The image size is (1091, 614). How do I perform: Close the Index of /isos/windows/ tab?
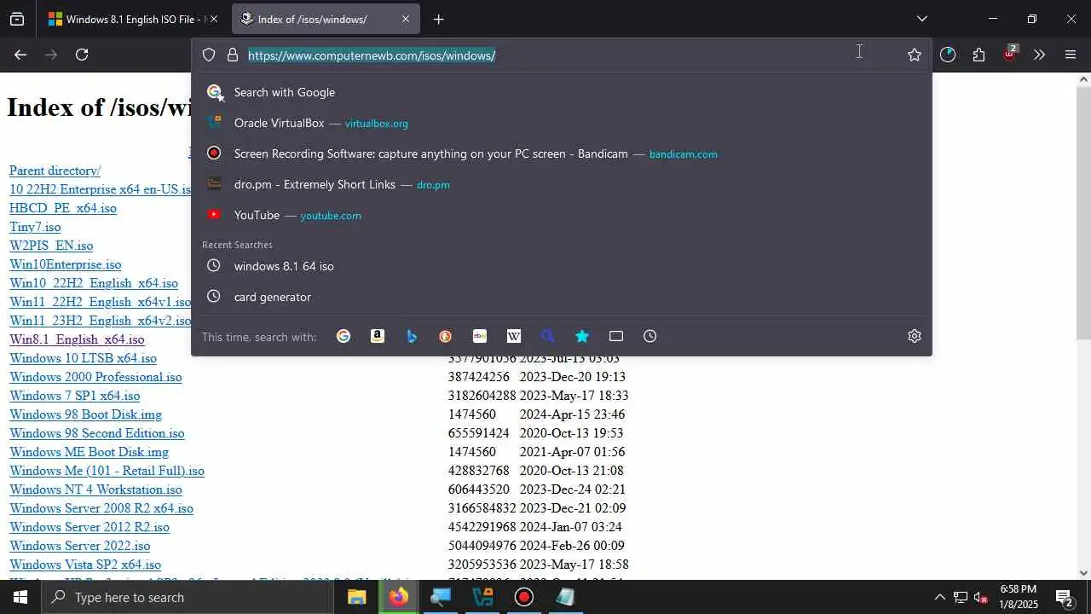tap(406, 19)
